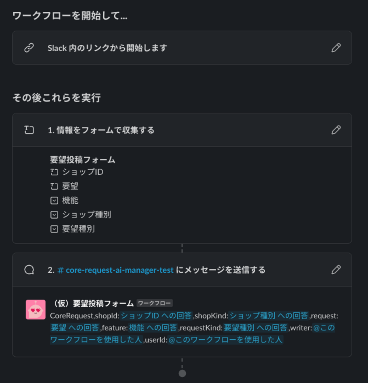Click the pink robot workflow avatar

click(36, 309)
